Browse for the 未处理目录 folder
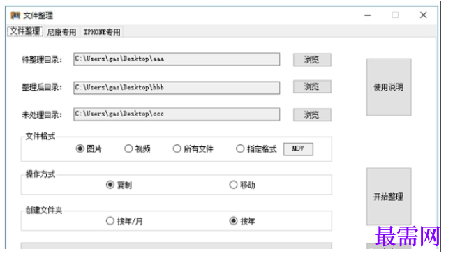Screen dimensions: 453x258 (x=312, y=115)
